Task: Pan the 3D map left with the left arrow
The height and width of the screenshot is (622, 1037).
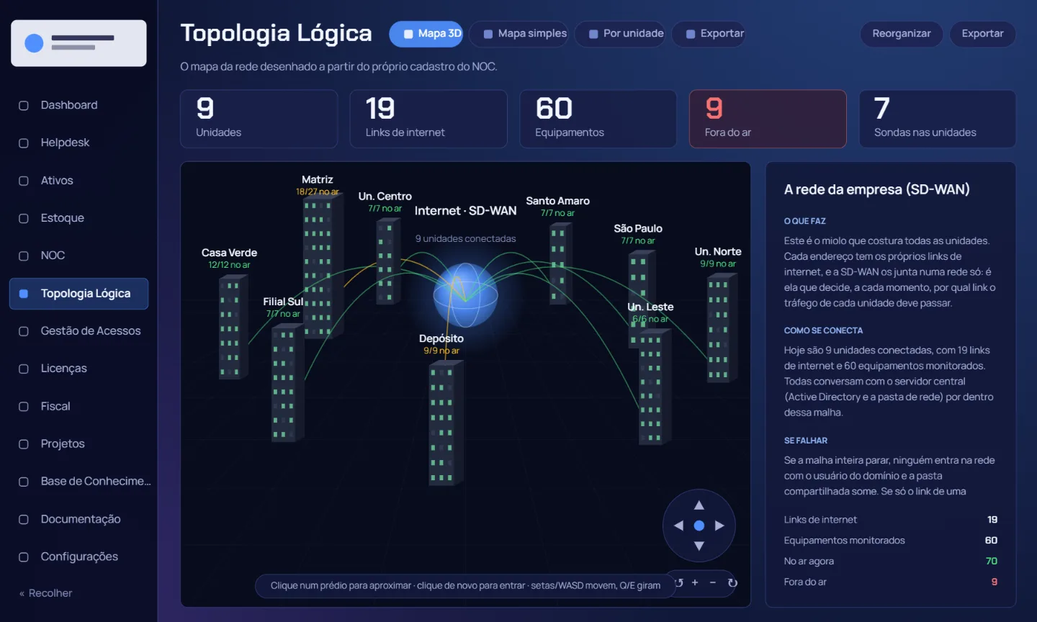Action: coord(678,526)
